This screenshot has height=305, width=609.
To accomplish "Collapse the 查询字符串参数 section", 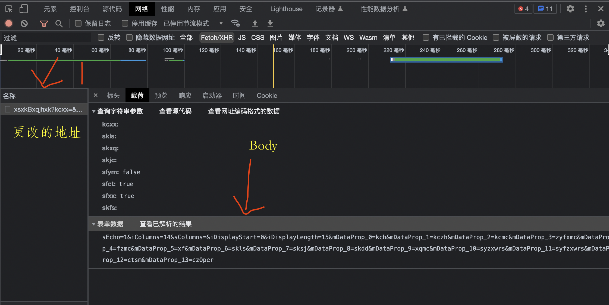I will click(x=94, y=111).
